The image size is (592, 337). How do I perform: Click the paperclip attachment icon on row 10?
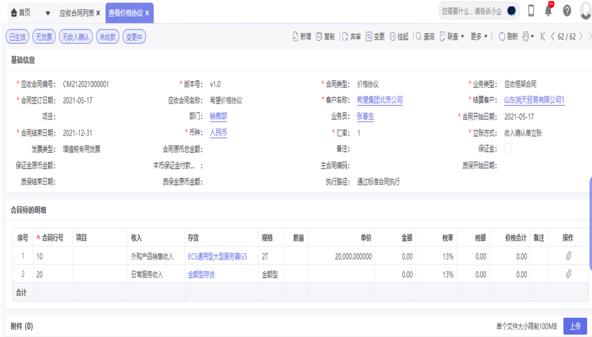568,256
